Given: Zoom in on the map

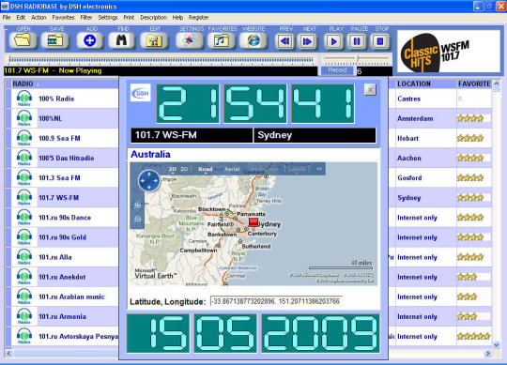Looking at the screenshot, I should (x=137, y=205).
